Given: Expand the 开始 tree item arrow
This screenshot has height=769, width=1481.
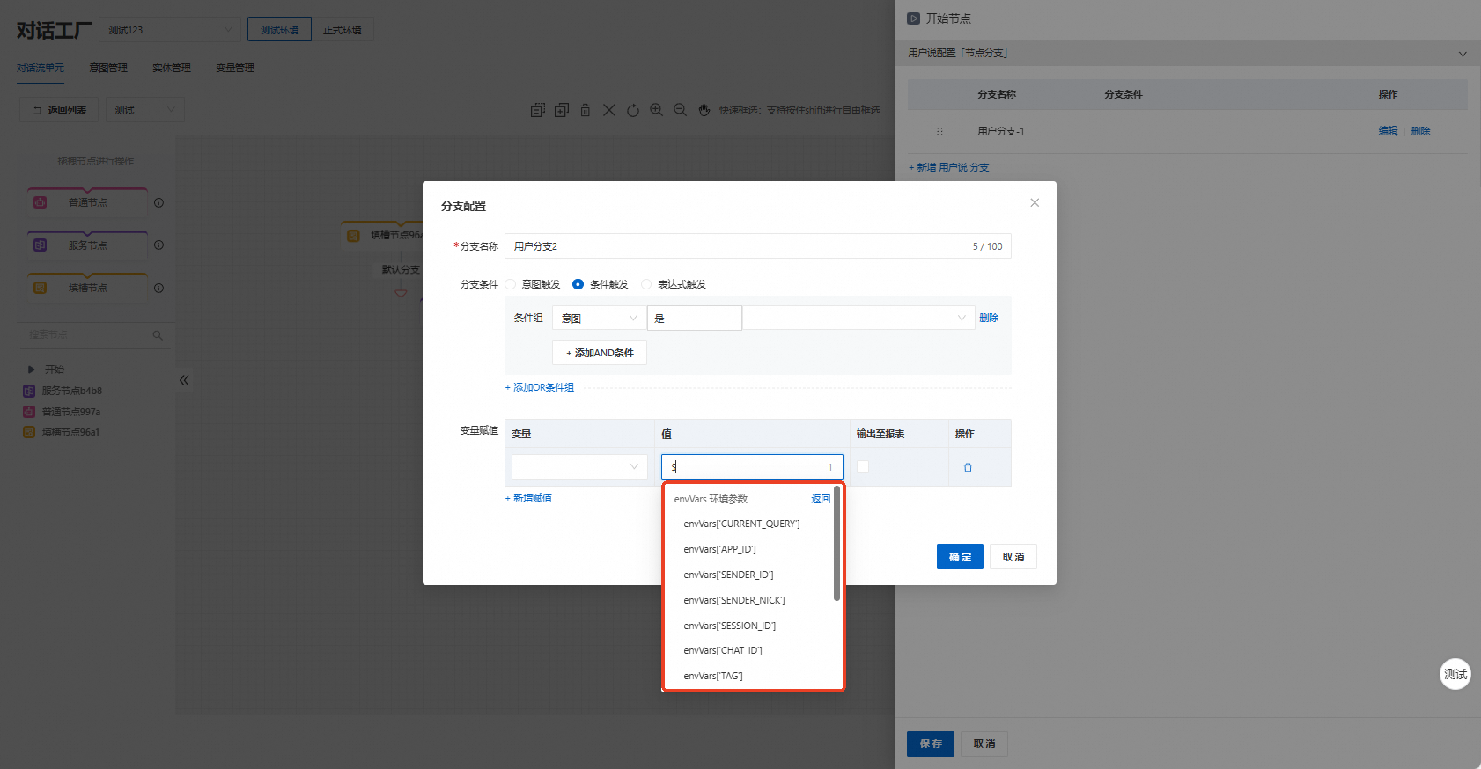Looking at the screenshot, I should click(31, 370).
